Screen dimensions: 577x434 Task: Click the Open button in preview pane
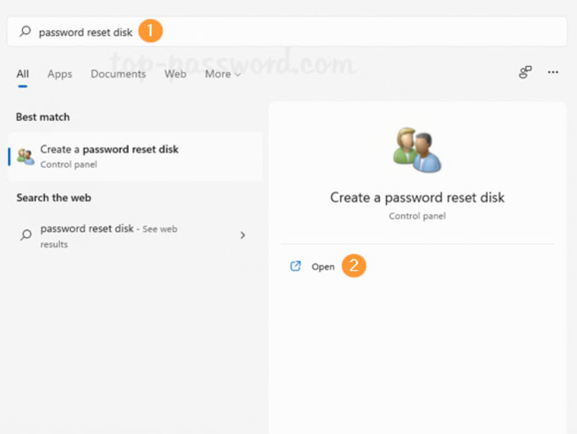click(x=323, y=267)
